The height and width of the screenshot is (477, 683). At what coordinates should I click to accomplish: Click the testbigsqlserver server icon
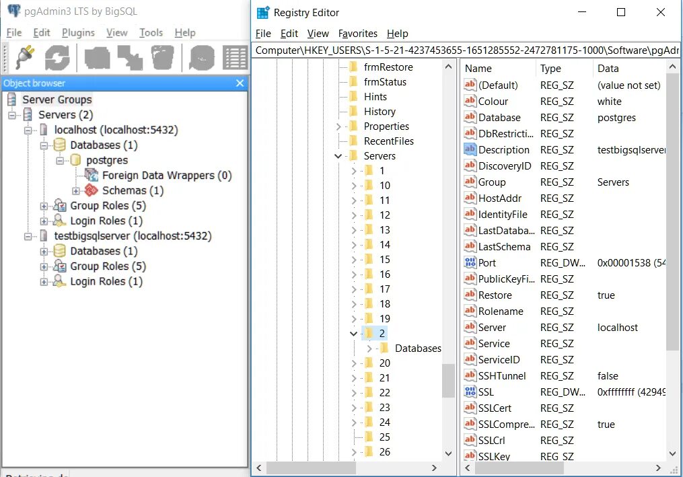click(44, 235)
